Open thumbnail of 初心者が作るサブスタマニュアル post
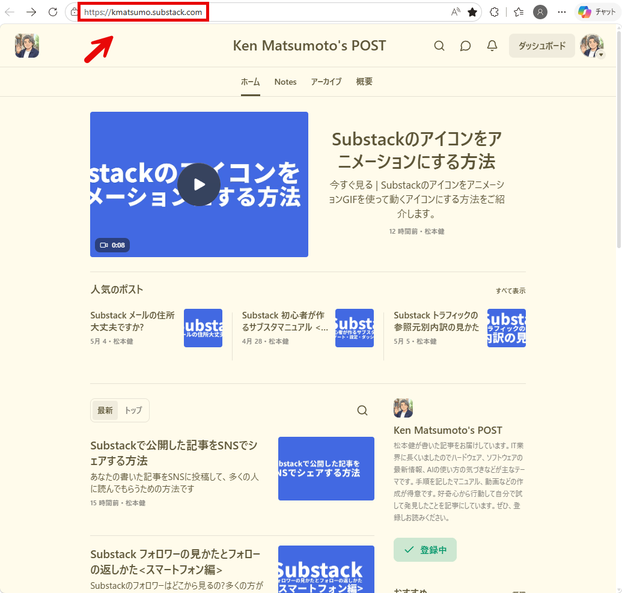Screen dimensions: 622x593 point(355,328)
